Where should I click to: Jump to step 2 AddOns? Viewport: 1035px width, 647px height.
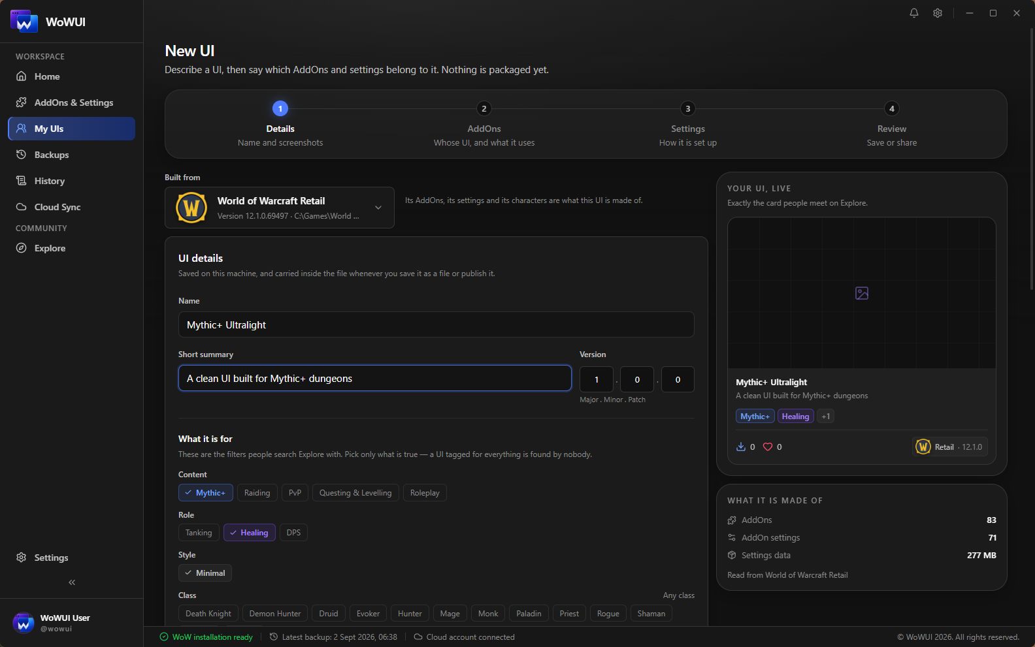484,124
